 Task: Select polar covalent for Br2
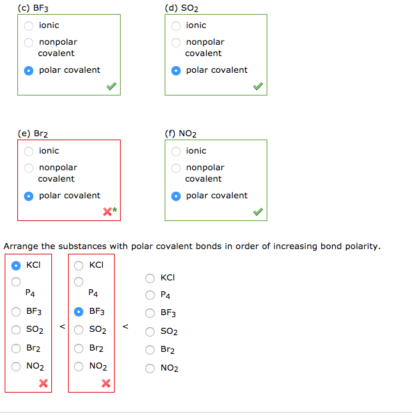(x=29, y=196)
